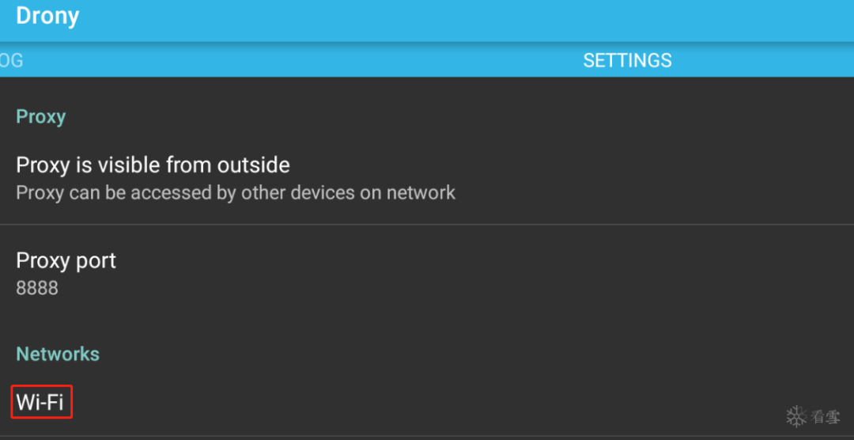
Task: Click blank row area right of proxy visibility title
Action: (572, 165)
